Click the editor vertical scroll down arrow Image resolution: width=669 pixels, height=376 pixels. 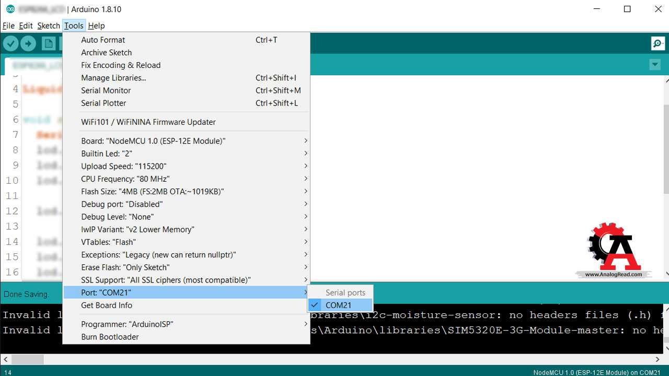click(x=666, y=274)
